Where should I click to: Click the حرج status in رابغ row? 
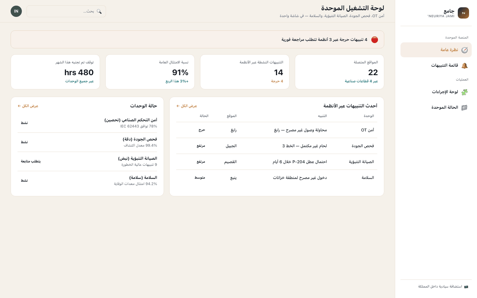click(202, 130)
